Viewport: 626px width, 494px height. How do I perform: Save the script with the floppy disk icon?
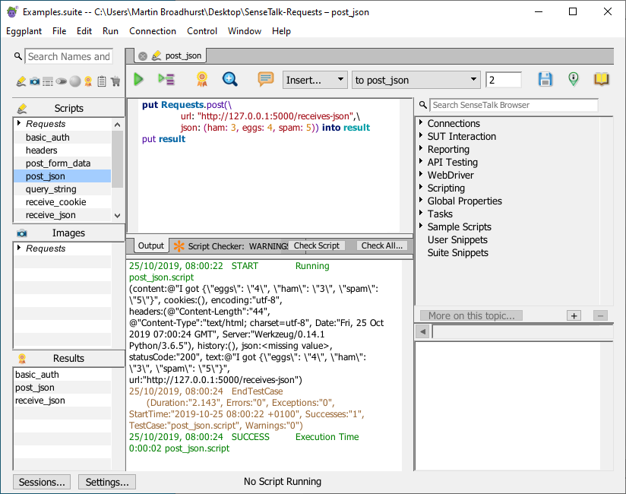coord(545,79)
